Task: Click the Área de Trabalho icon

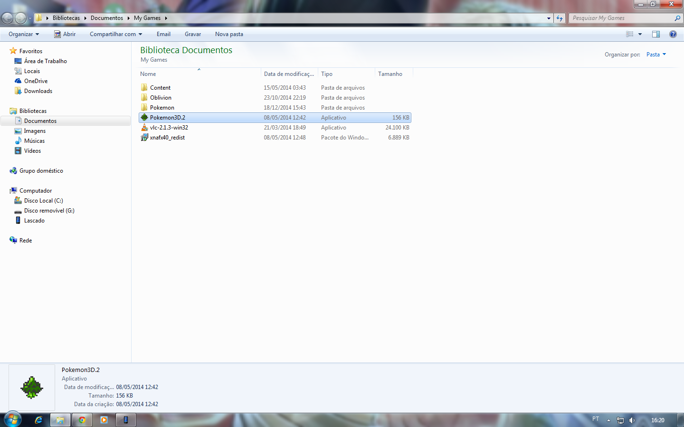Action: point(18,61)
